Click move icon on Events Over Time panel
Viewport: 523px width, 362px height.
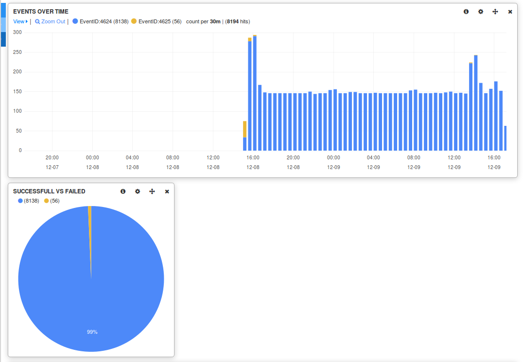click(495, 12)
